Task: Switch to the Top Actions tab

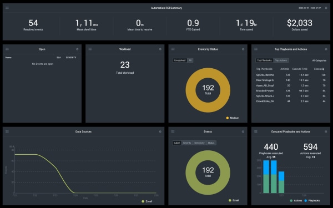Action: click(281, 60)
